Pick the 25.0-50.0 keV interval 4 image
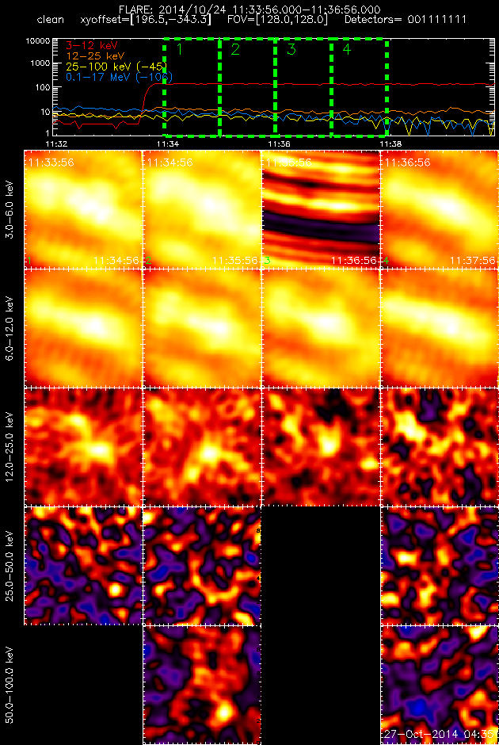The height and width of the screenshot is (745, 499). click(x=440, y=566)
